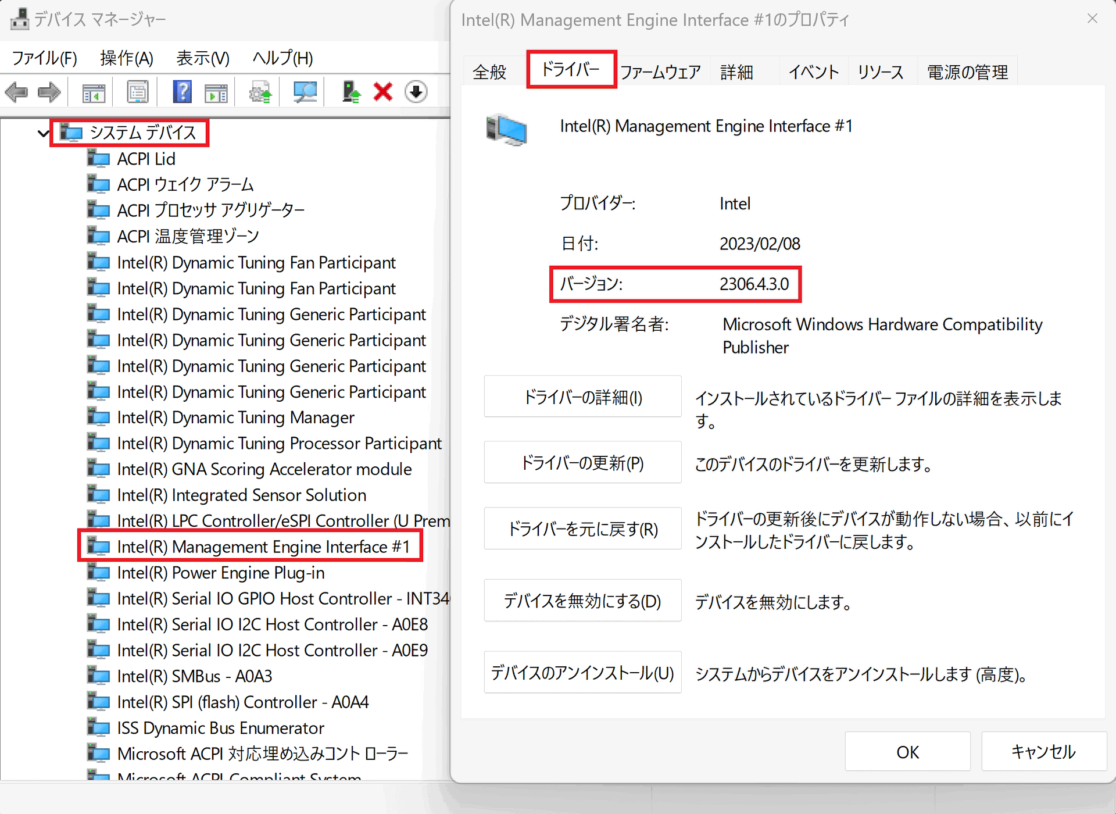This screenshot has width=1116, height=814.
Task: Switch to the イベント tab
Action: (x=814, y=72)
